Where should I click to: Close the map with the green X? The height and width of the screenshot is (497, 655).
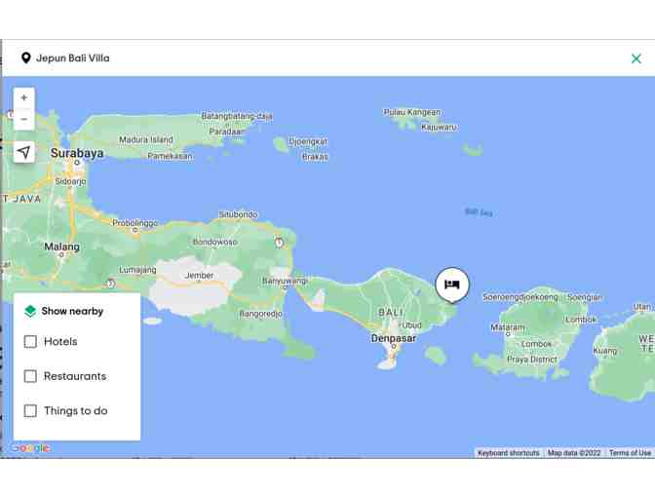pos(636,58)
